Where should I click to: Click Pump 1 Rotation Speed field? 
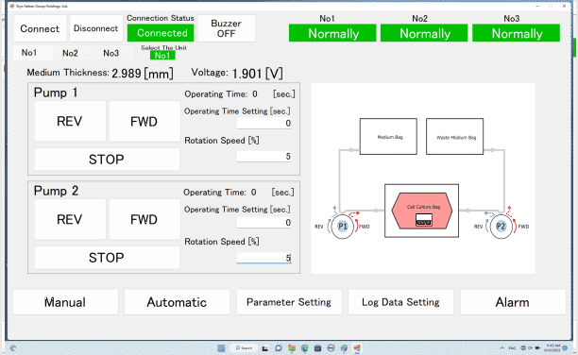[263, 157]
